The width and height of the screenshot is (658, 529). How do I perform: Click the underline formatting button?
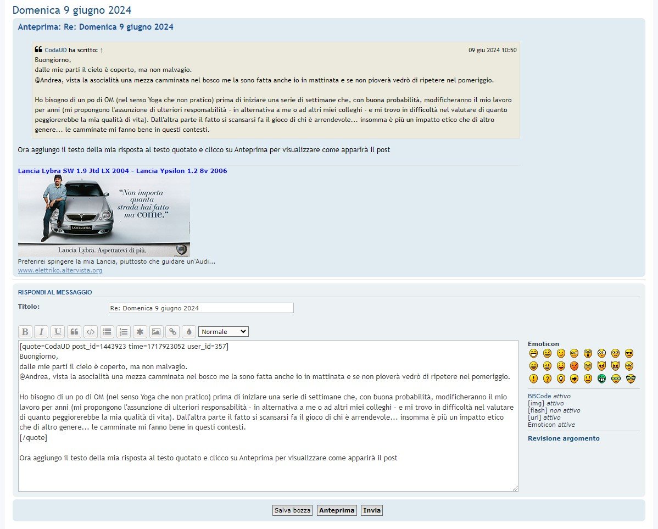point(58,332)
